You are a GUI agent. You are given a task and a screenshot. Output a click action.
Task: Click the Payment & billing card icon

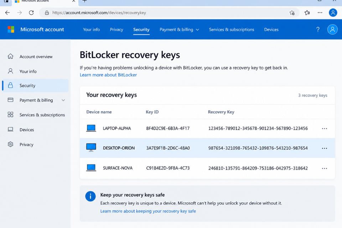[x=10, y=100]
